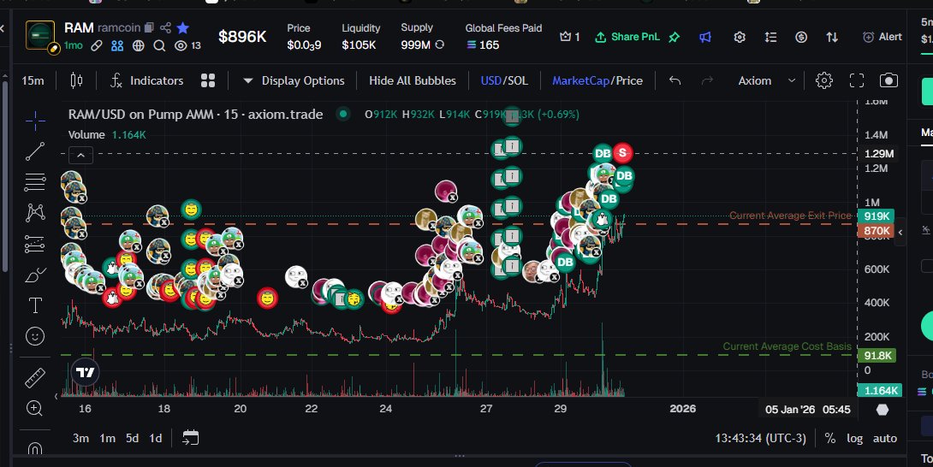Viewport: 933px width, 467px height.
Task: Select the pattern drawing tool
Action: pyautogui.click(x=35, y=212)
